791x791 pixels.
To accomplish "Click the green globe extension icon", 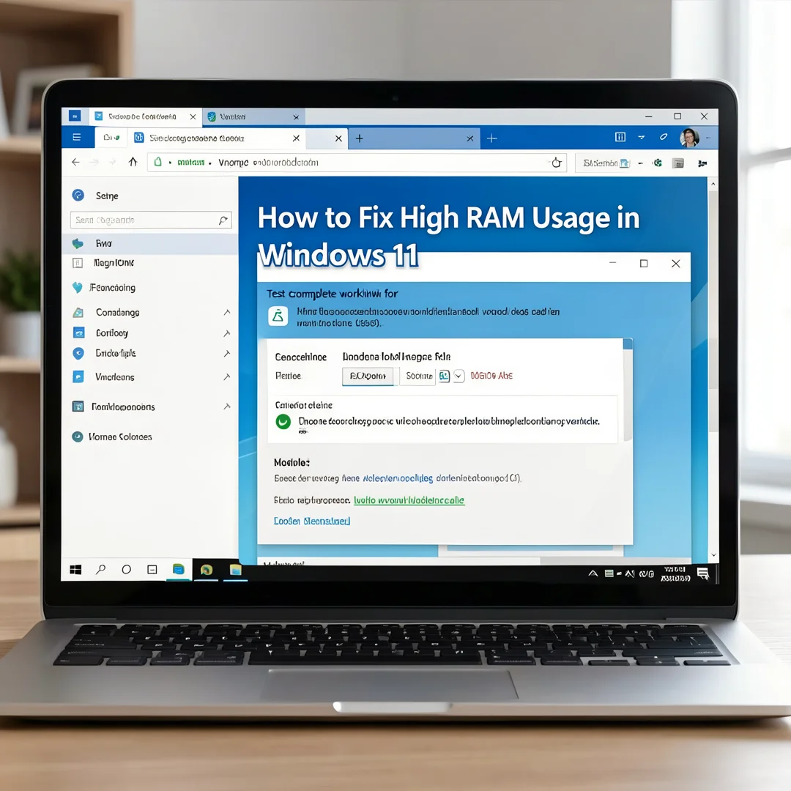I will click(x=657, y=163).
